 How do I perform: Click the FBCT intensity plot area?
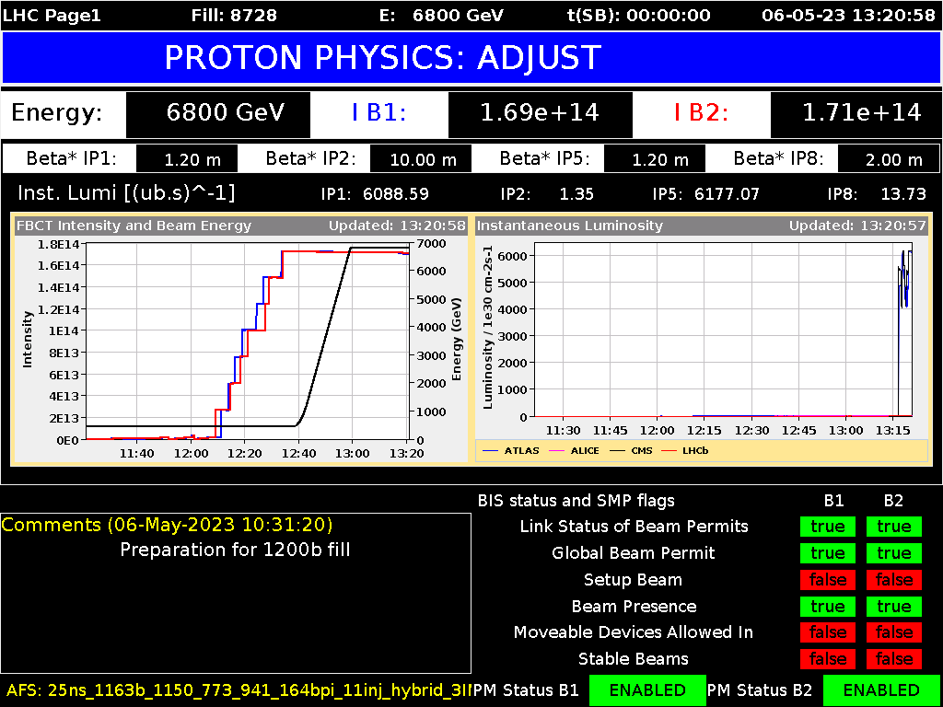point(247,341)
